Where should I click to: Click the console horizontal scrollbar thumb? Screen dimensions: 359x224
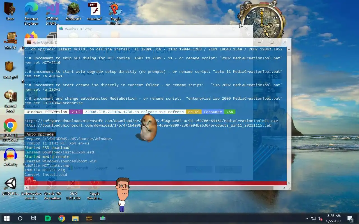click(151, 188)
